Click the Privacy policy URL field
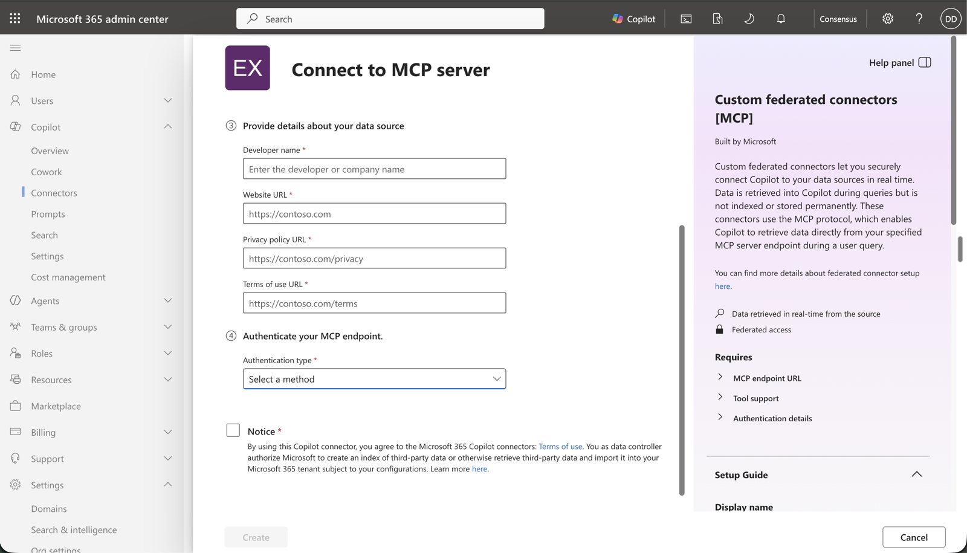967x553 pixels. tap(374, 258)
